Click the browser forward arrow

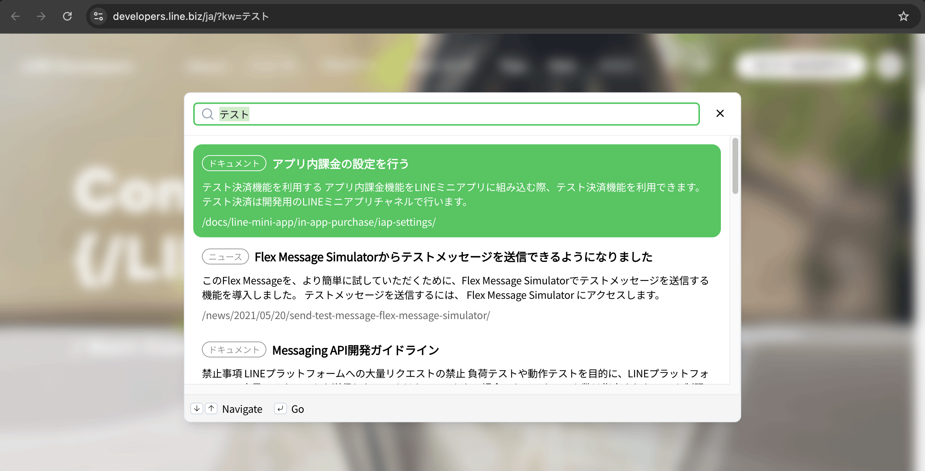click(x=41, y=16)
